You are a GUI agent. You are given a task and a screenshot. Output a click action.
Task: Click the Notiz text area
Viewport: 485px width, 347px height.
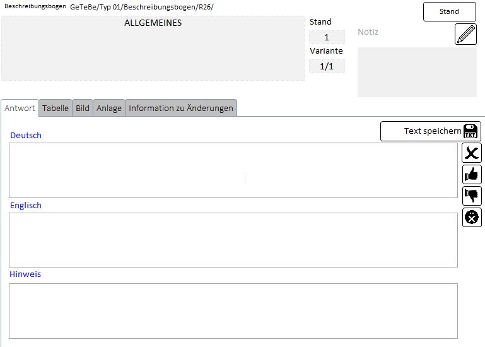pos(417,72)
